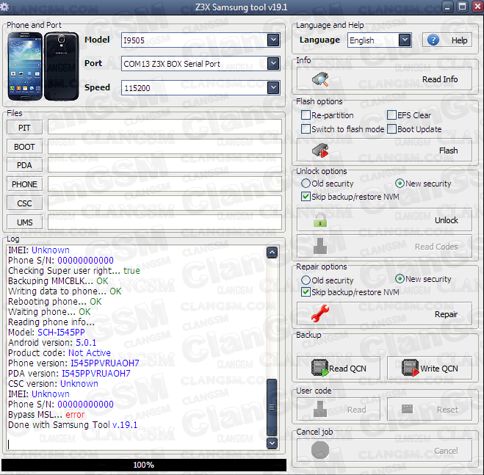Click the log scroll up arrow
Image resolution: width=484 pixels, height=475 pixels.
pyautogui.click(x=272, y=252)
